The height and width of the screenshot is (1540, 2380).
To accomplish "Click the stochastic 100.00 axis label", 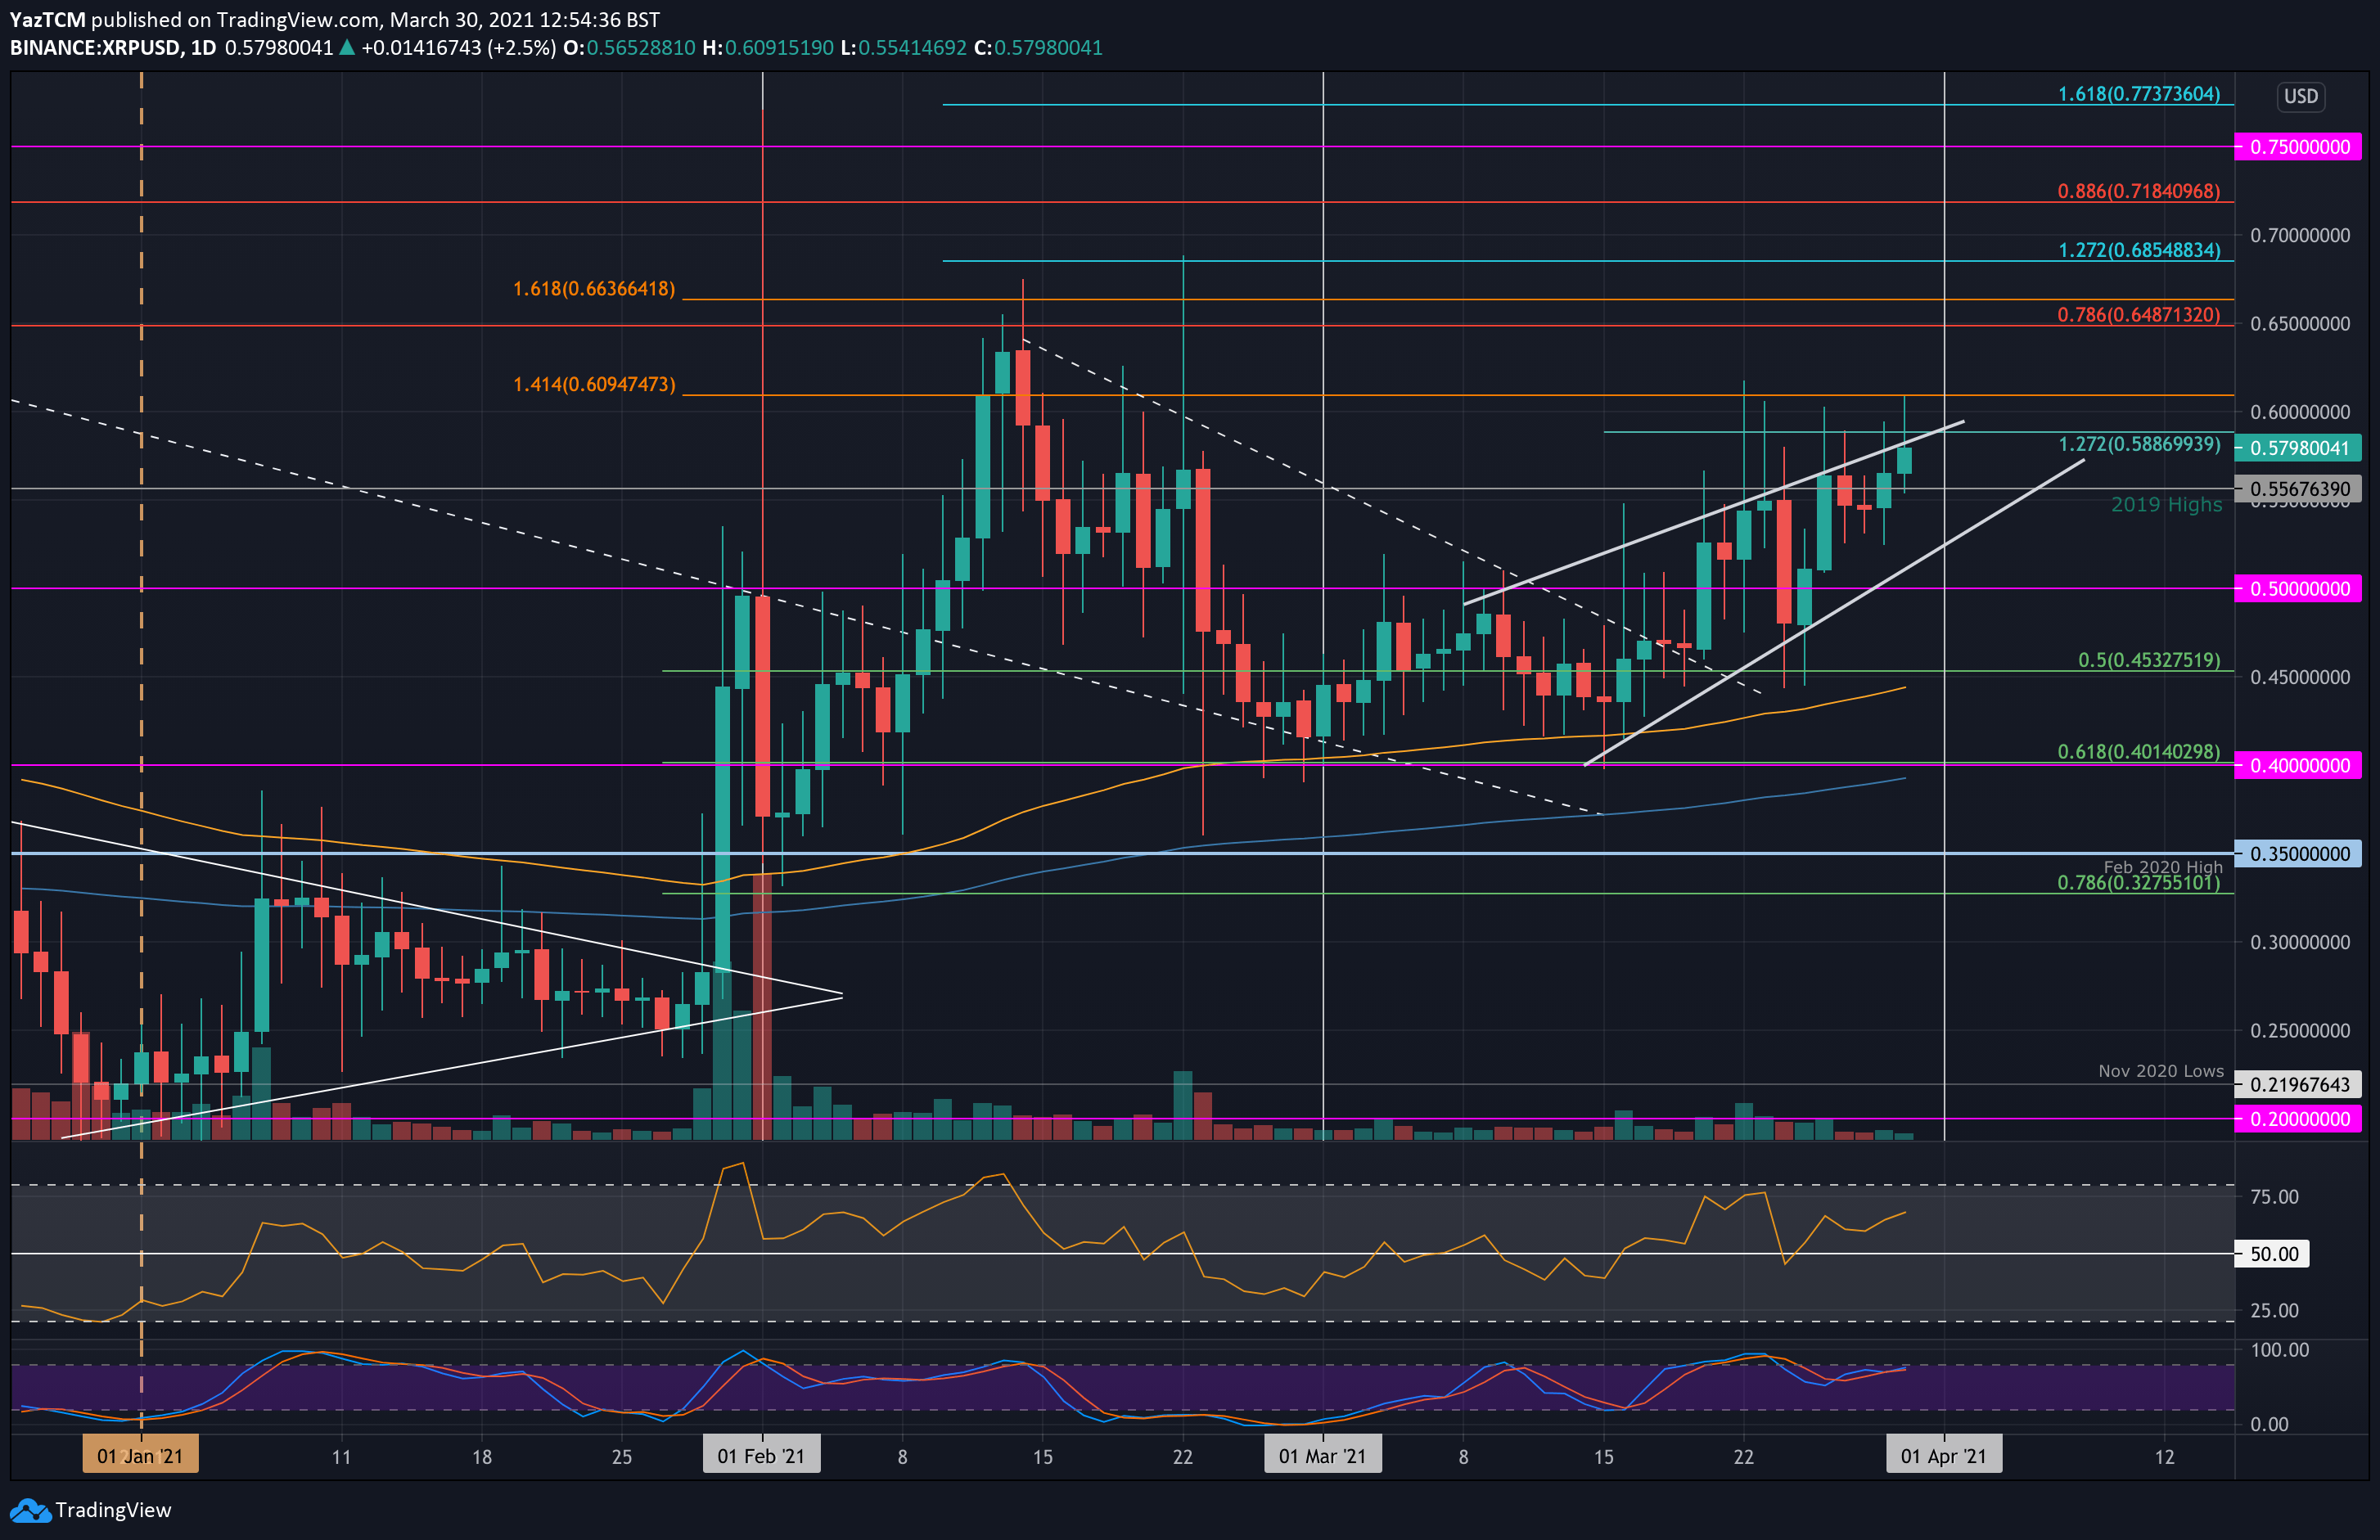I will click(2279, 1350).
